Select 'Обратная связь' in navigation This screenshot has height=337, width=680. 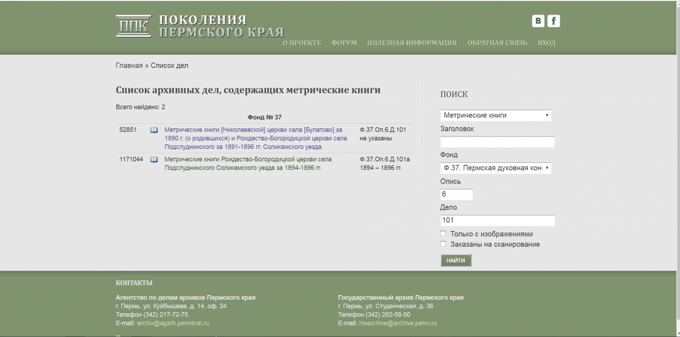tap(497, 43)
